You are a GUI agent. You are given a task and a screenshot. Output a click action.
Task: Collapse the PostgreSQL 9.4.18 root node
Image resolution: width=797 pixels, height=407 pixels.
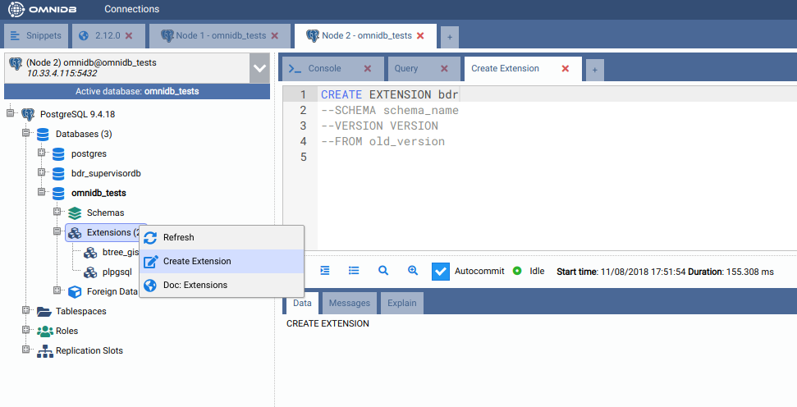pyautogui.click(x=11, y=114)
